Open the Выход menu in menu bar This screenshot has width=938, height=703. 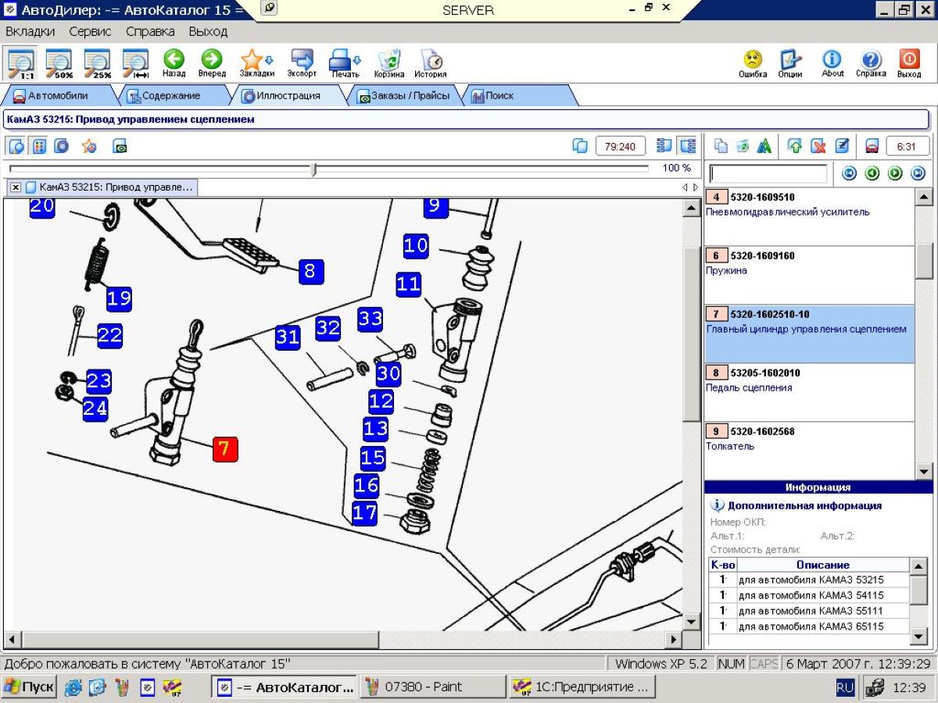pos(208,32)
